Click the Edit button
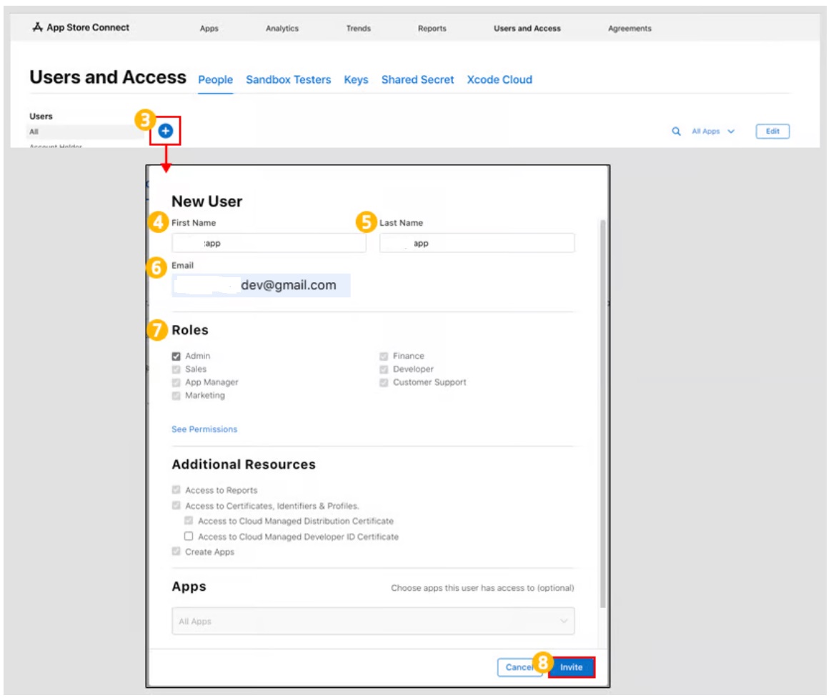 coord(772,131)
